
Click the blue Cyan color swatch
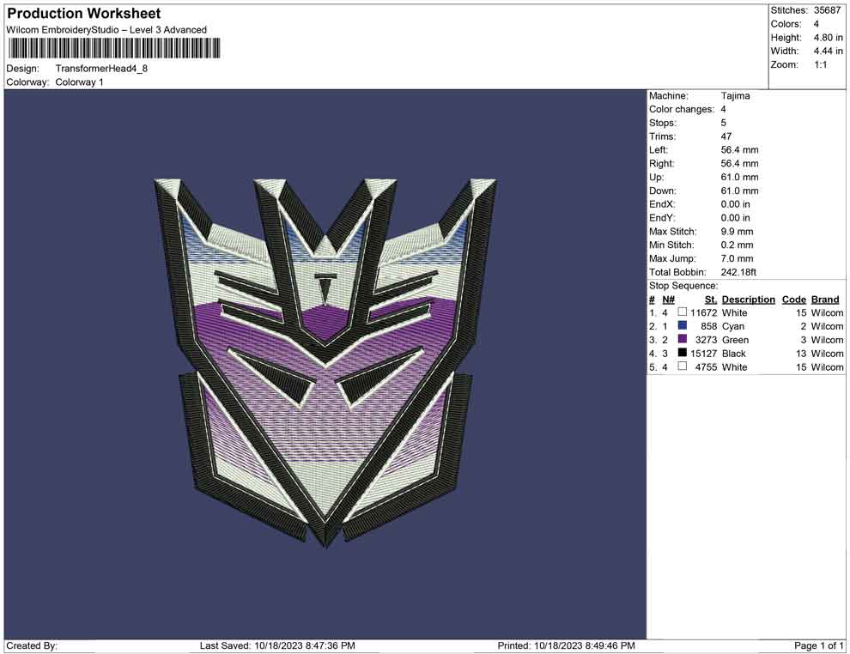coord(683,325)
